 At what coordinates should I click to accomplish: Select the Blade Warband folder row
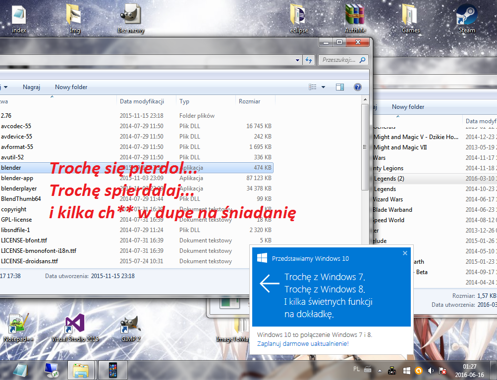click(x=435, y=210)
